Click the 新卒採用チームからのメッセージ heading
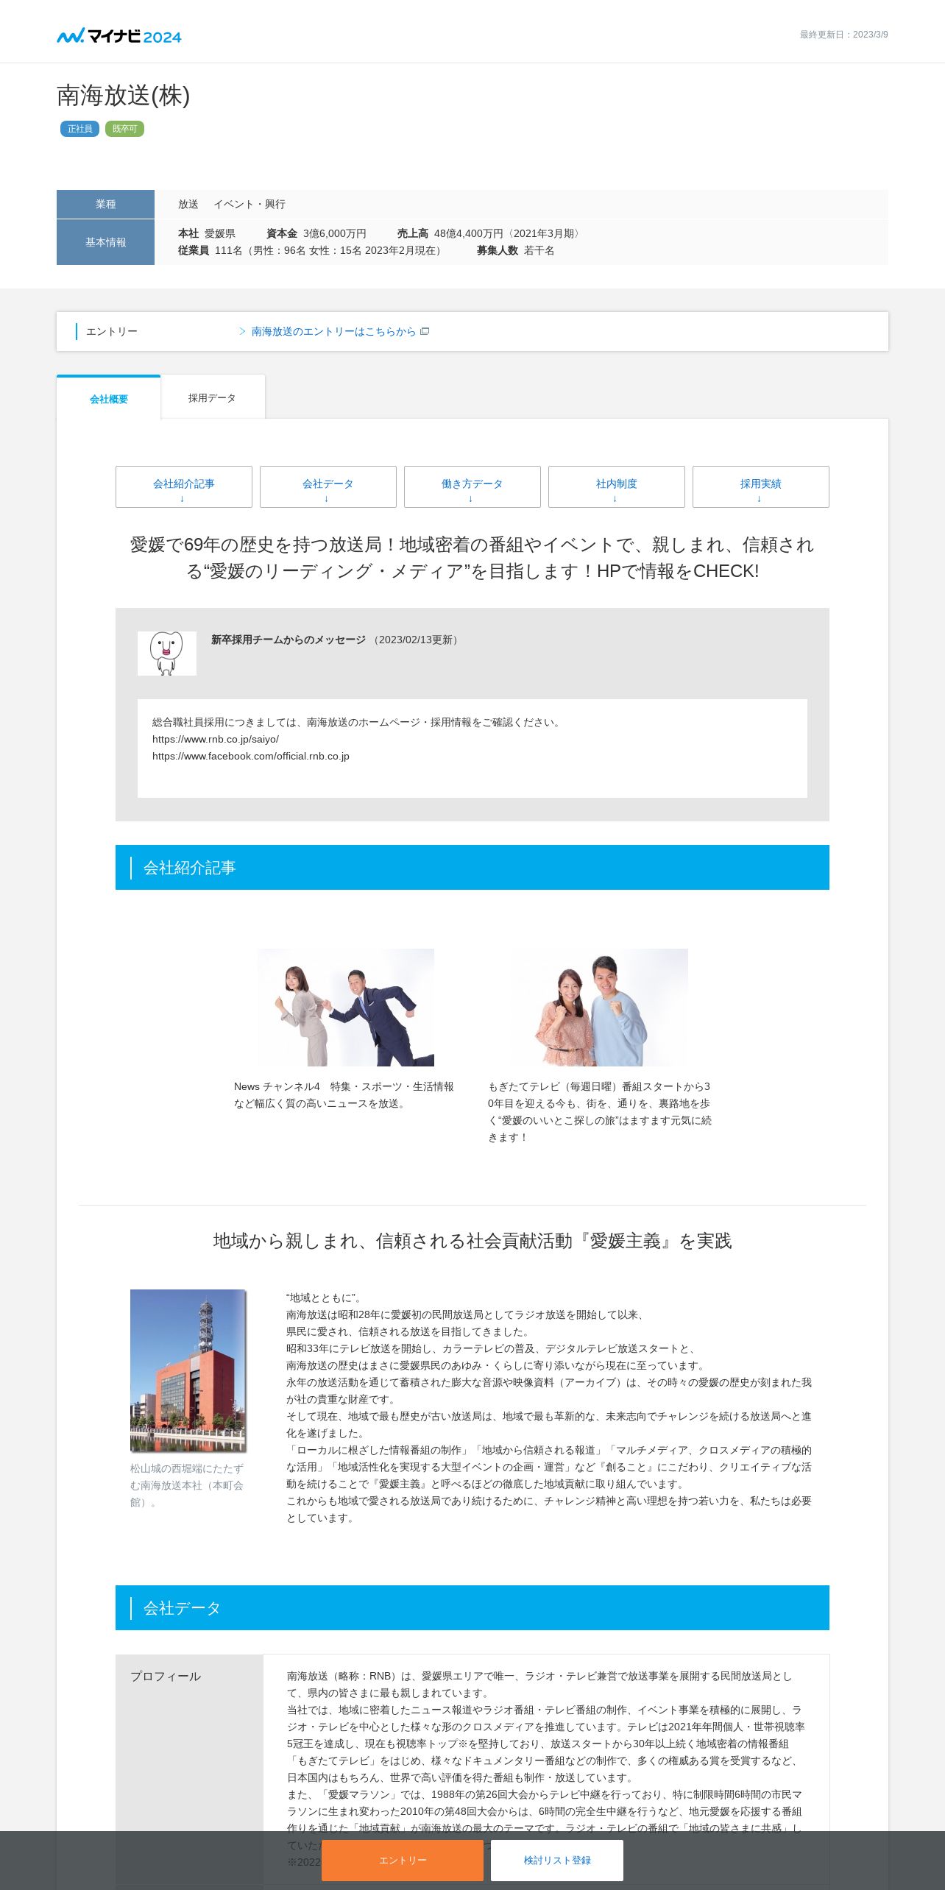This screenshot has height=1890, width=945. [289, 640]
